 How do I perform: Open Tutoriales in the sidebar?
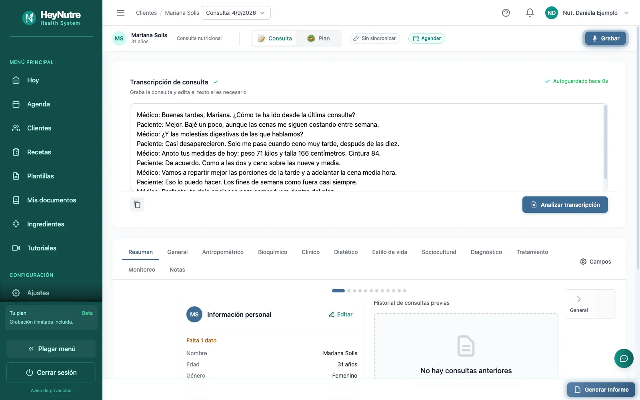coord(51,248)
